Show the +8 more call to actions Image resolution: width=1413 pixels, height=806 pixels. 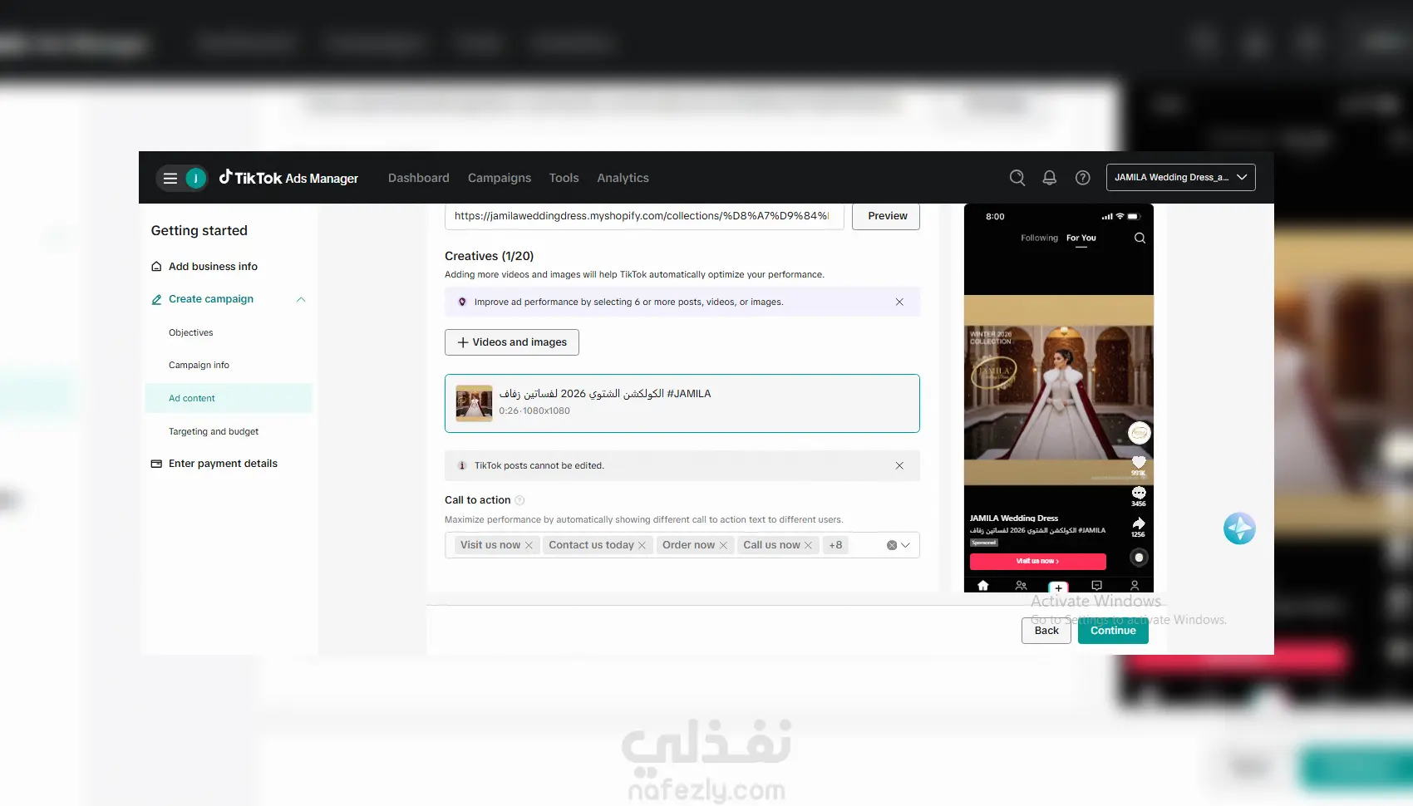[x=835, y=545]
